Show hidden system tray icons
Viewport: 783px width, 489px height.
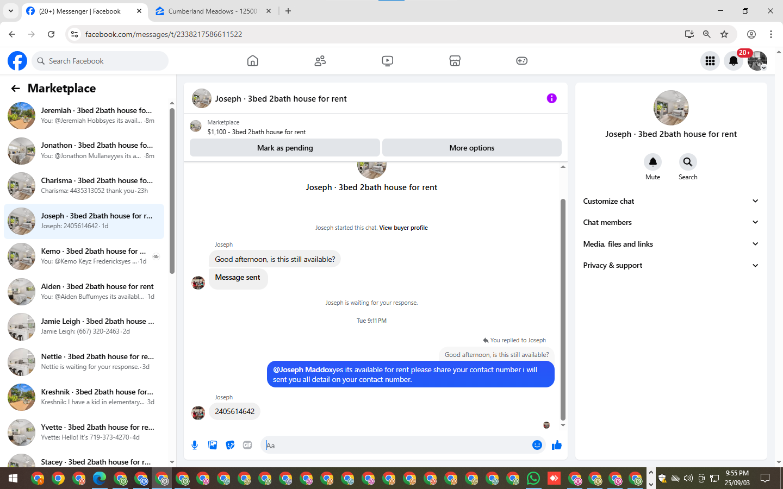click(651, 473)
